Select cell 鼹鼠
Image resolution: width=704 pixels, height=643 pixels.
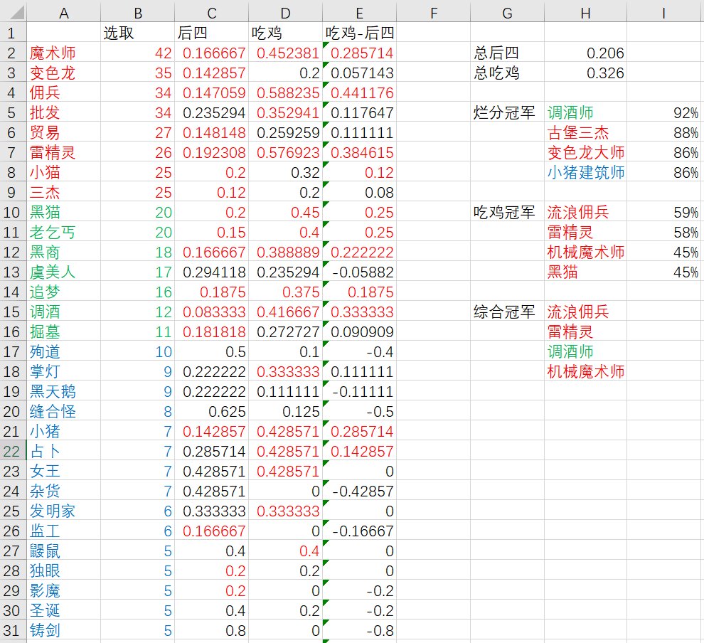tap(64, 551)
